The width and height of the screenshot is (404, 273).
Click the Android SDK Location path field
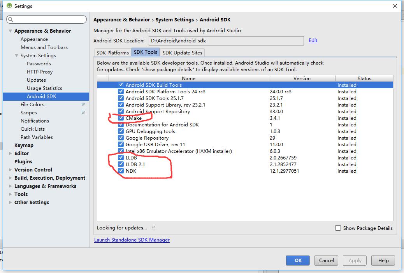(226, 41)
